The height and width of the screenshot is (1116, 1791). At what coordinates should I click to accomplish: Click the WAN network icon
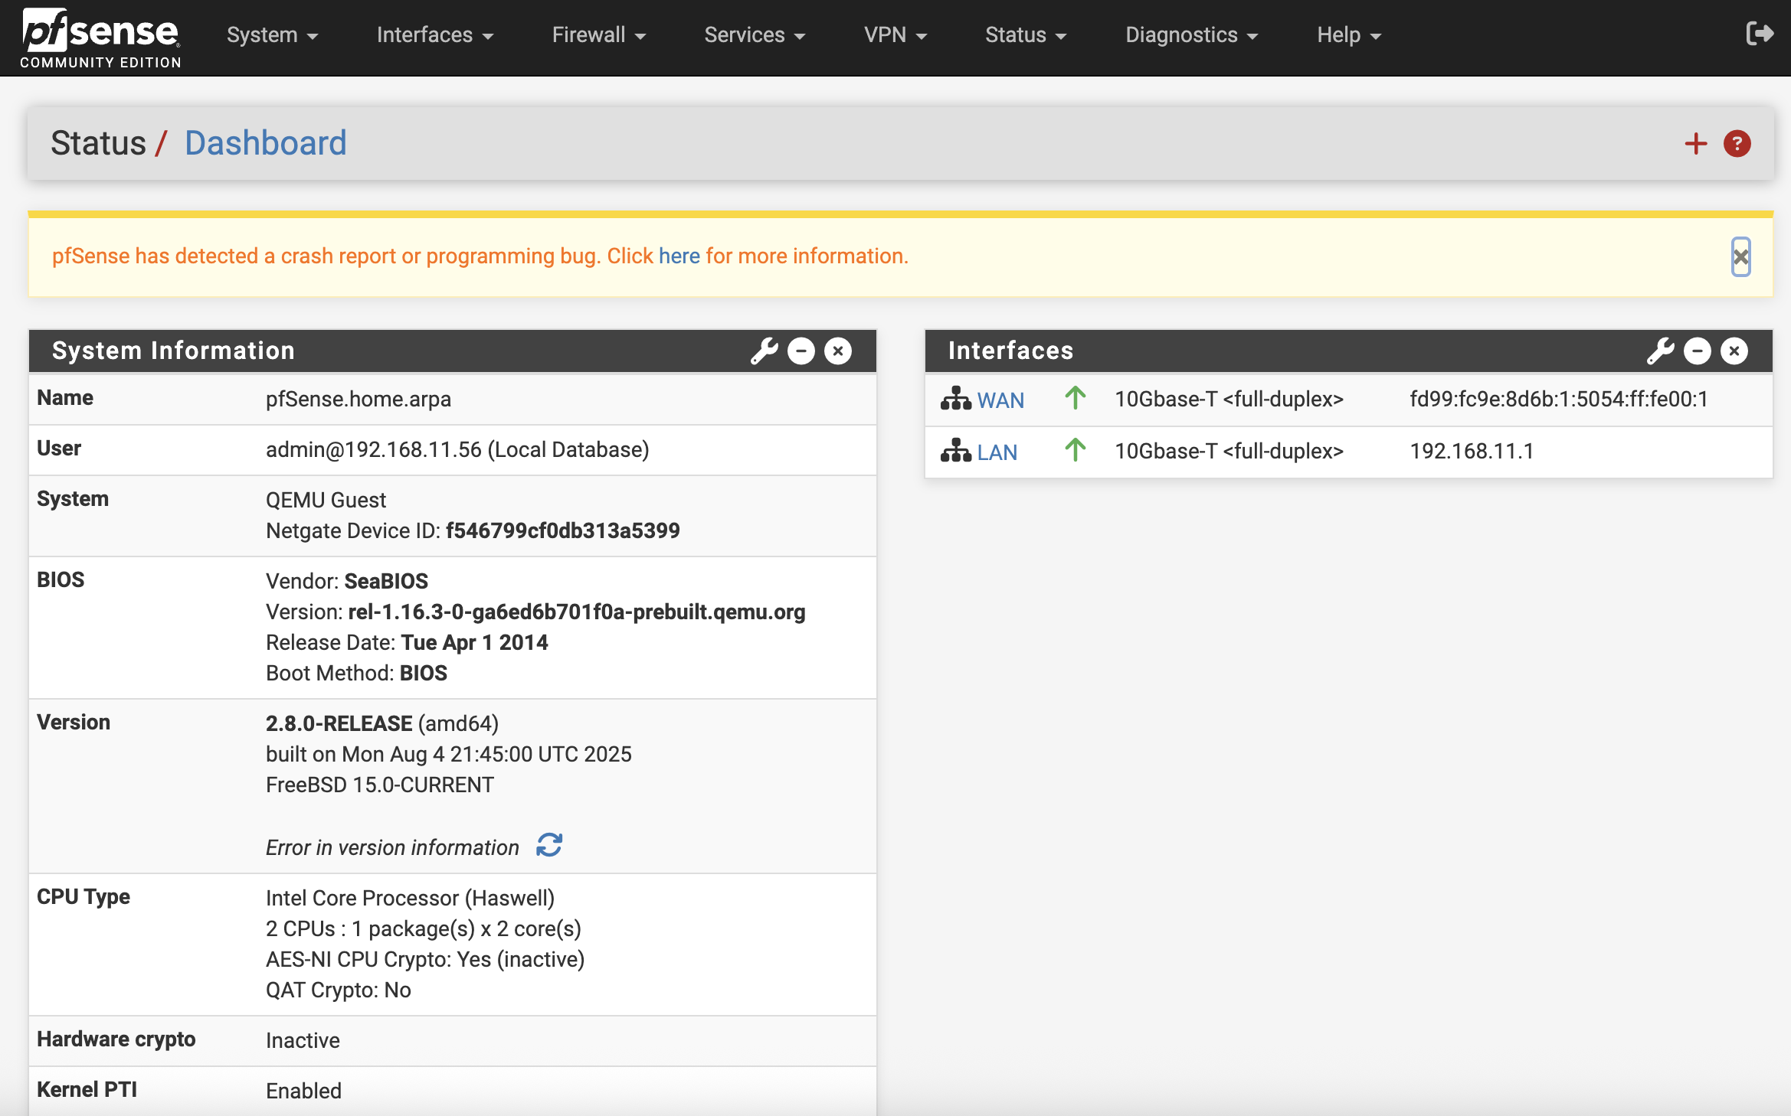(956, 399)
